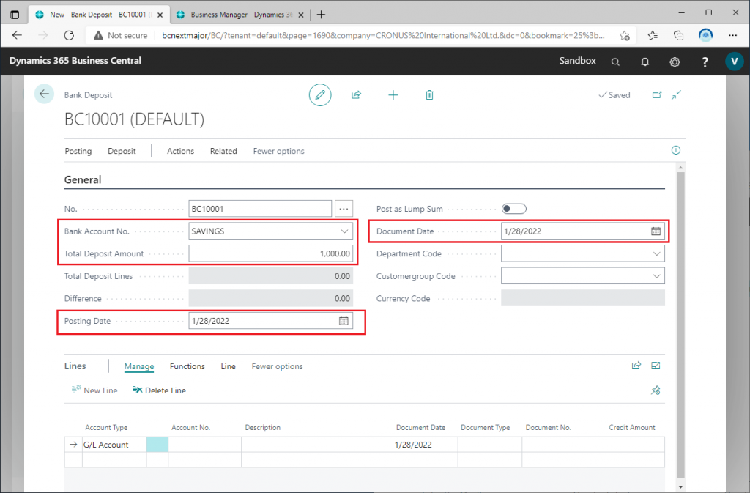The image size is (750, 493).
Task: Reload the browser page
Action: 69,35
